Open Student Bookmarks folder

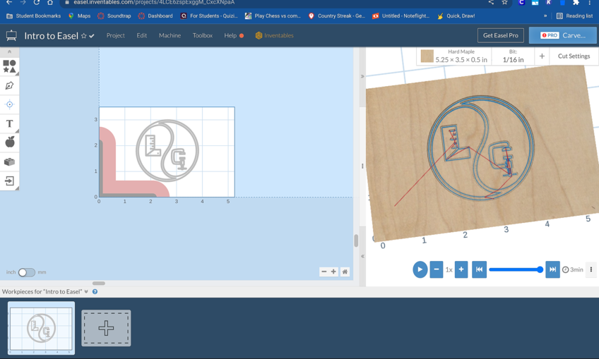pos(34,16)
